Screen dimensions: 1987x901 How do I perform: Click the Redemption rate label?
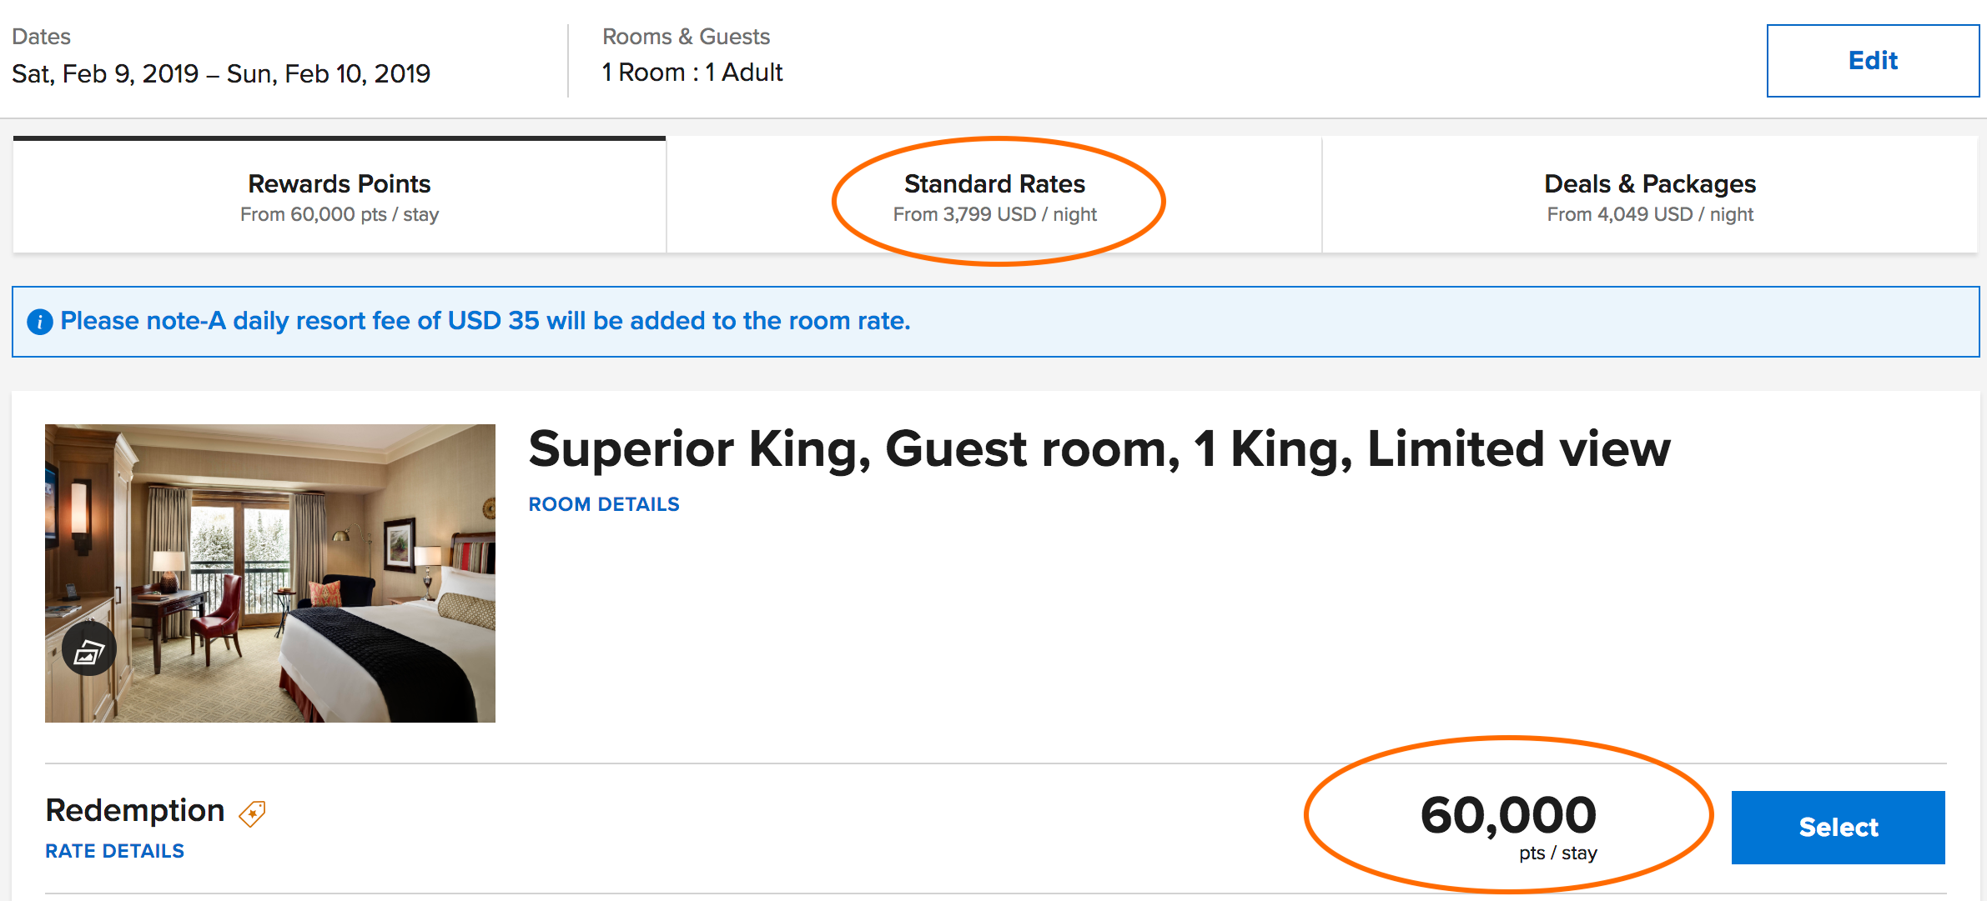135,810
